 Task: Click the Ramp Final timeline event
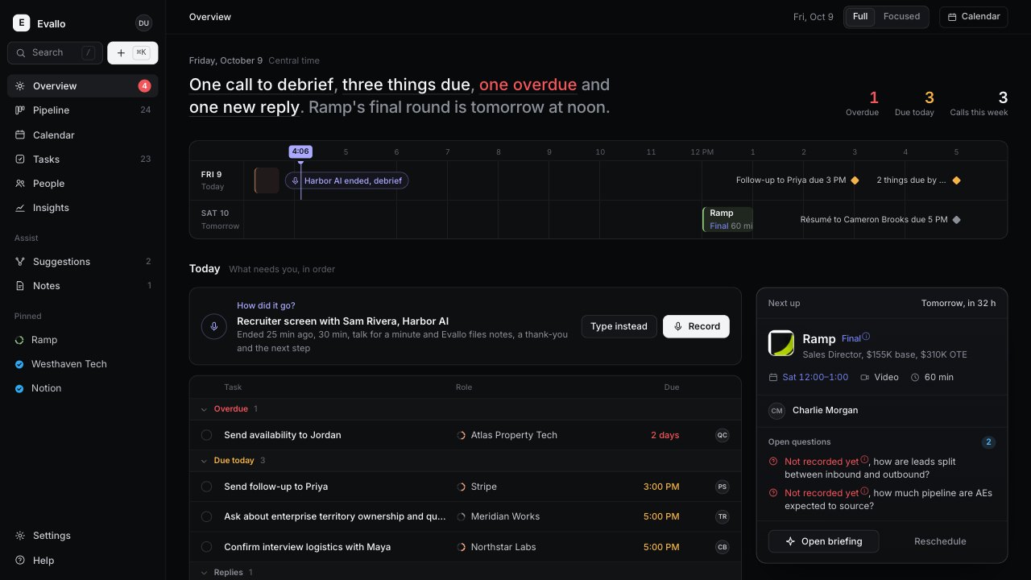click(x=727, y=219)
